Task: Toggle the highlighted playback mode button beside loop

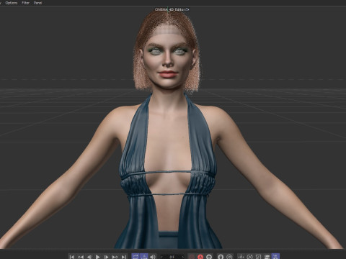Action: coord(144,256)
